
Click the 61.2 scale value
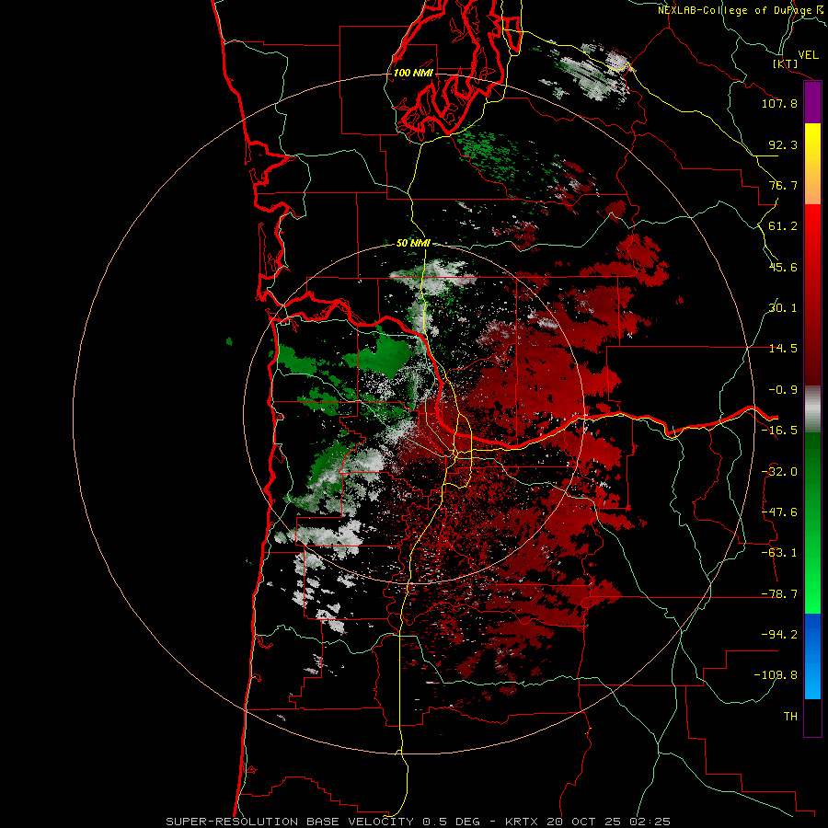tap(783, 226)
